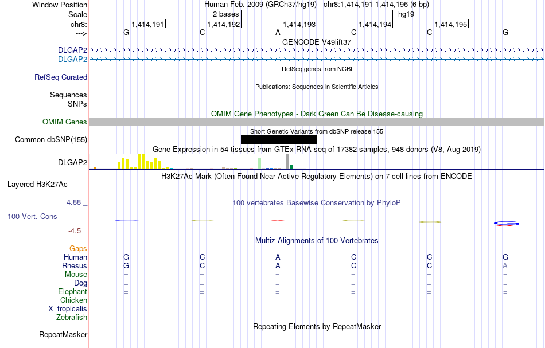Open the RepeatMasker track label
545x348 pixels.
[63, 334]
